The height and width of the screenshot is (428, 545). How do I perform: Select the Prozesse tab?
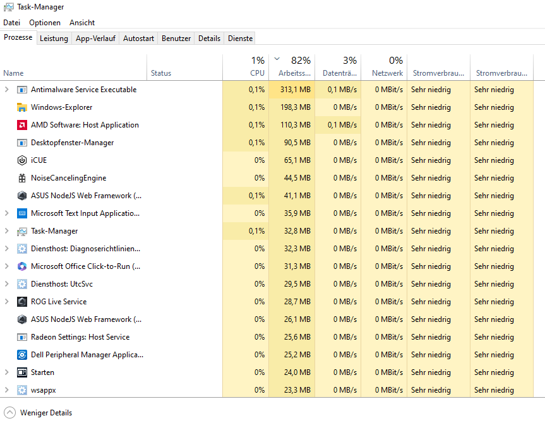[x=18, y=37]
